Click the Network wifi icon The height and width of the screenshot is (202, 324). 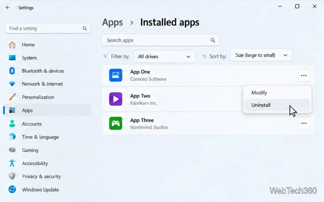coord(12,84)
